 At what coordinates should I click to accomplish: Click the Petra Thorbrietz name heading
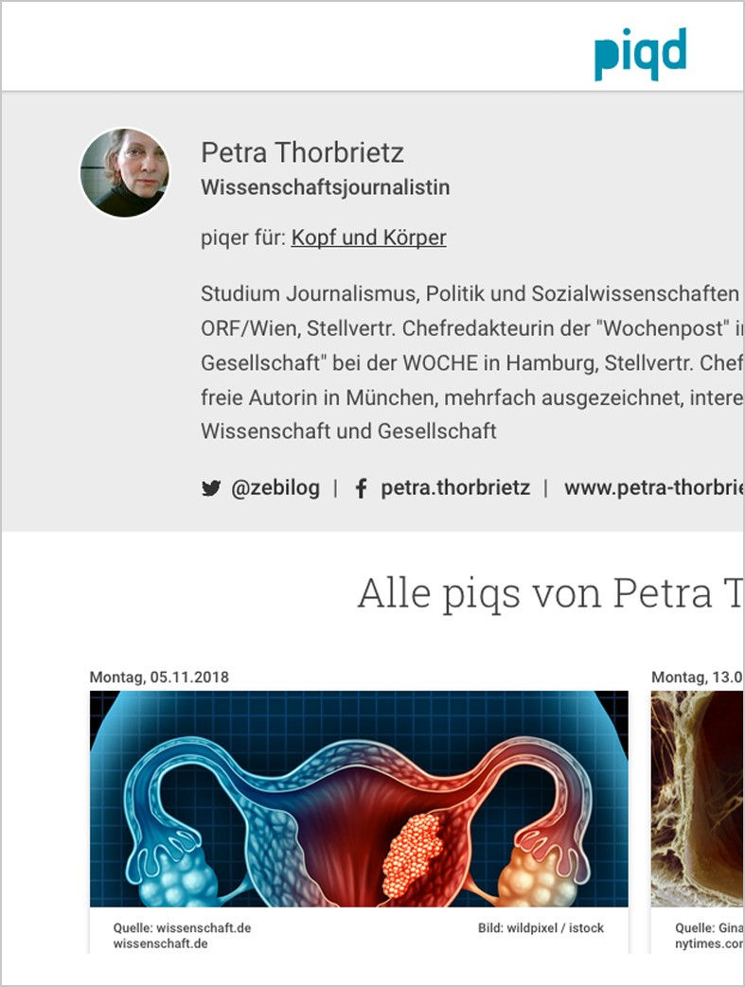pyautogui.click(x=302, y=152)
